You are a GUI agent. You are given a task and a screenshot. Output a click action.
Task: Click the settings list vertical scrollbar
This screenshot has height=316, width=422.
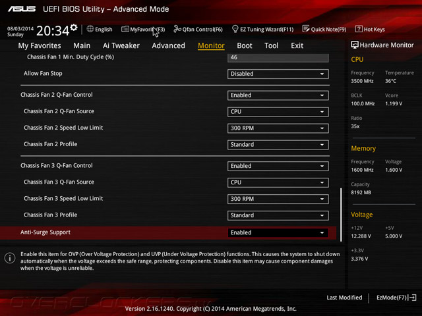click(341, 215)
